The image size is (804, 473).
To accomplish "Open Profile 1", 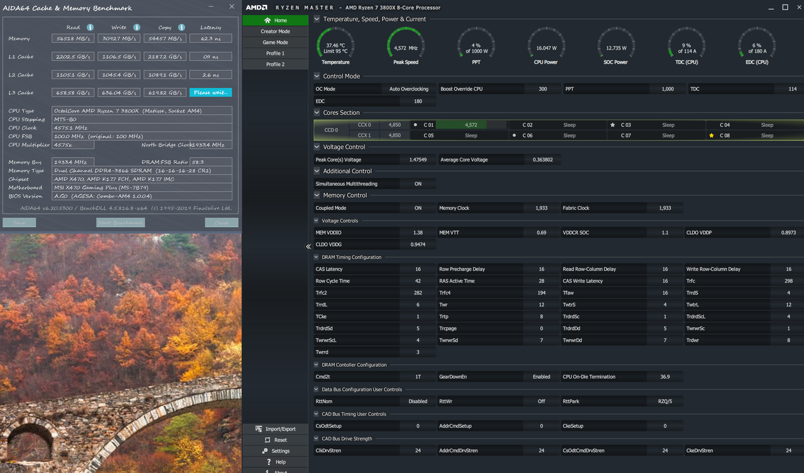I will (275, 53).
